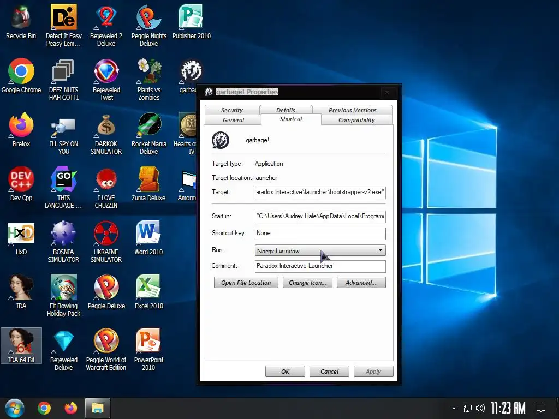
Task: Confirm with the OK button
Action: (285, 371)
